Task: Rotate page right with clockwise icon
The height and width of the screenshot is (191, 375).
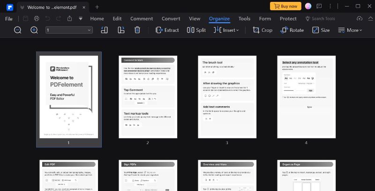Action: [121, 30]
